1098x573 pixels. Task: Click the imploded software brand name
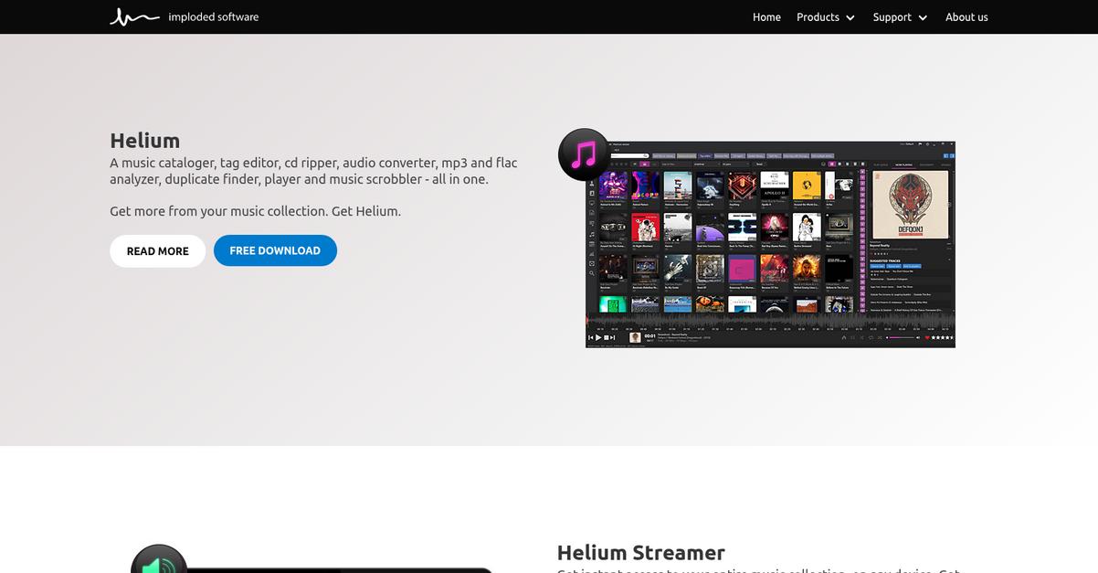coord(214,16)
